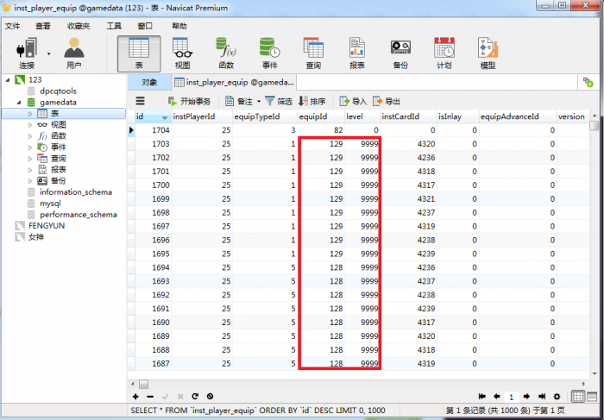Collapse the gamedata database node
604x420 pixels.
click(18, 103)
